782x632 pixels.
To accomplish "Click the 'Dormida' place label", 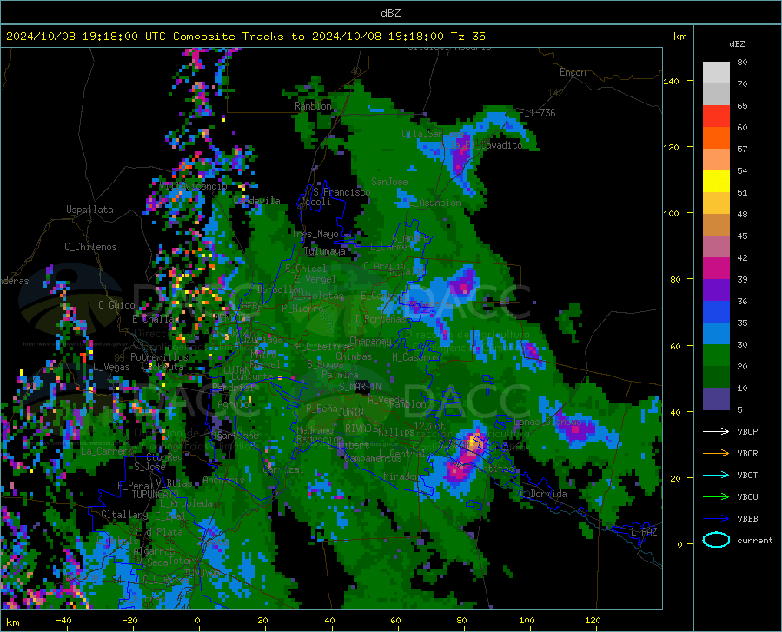I will 548,494.
